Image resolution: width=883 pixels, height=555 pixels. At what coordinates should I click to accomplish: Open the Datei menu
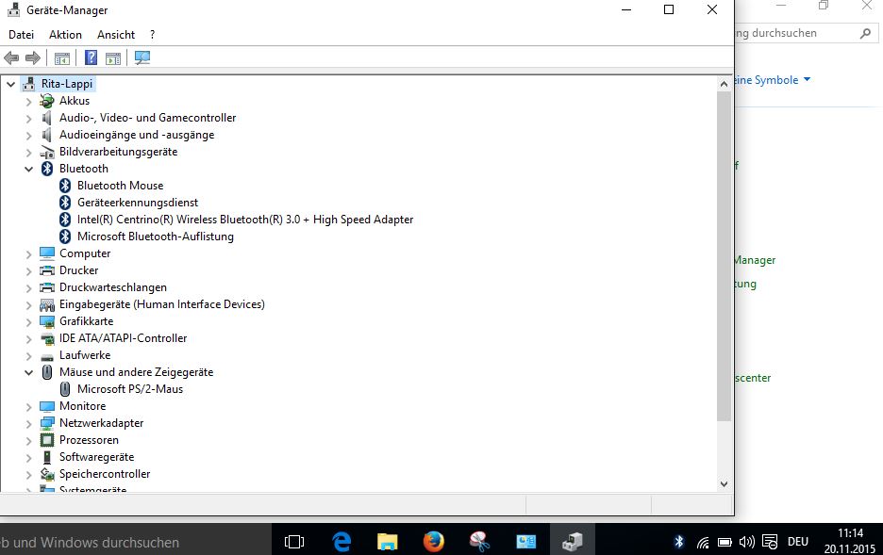[x=21, y=35]
